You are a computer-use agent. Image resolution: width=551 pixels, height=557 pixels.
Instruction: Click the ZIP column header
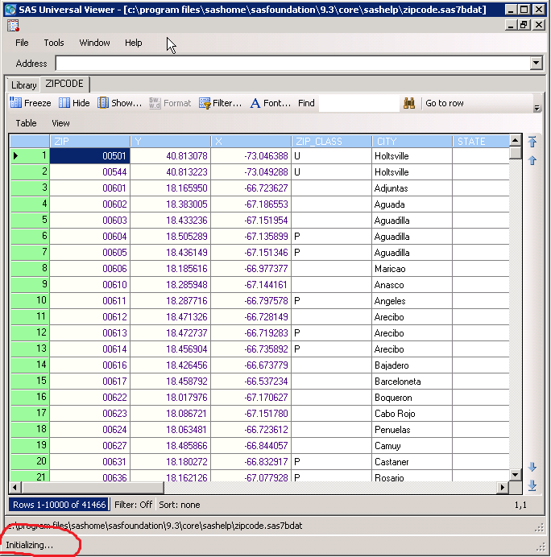90,142
